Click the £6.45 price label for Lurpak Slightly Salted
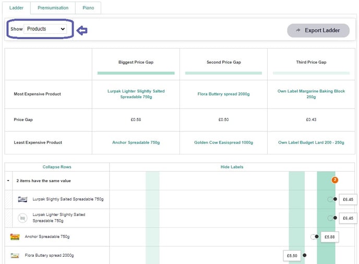 [348, 199]
